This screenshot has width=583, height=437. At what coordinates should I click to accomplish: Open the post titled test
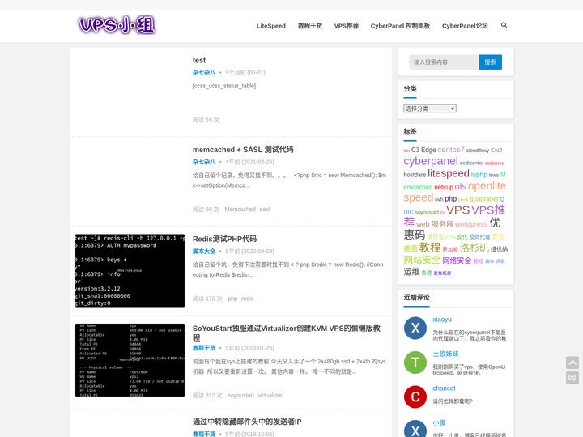click(x=199, y=60)
